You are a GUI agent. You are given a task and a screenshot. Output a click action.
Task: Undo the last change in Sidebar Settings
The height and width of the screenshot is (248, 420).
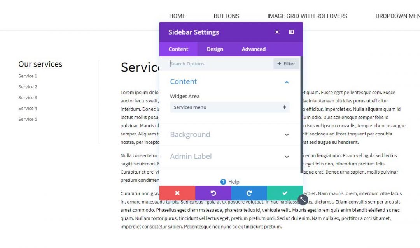coord(213,193)
